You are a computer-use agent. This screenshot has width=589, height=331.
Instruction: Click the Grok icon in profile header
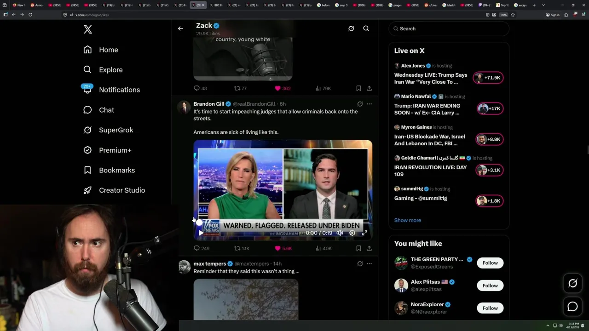coord(351,29)
